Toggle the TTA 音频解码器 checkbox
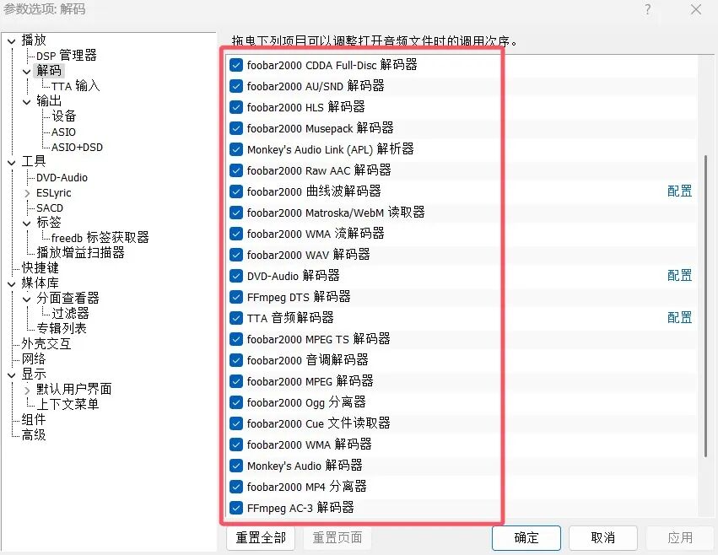Screen dimensions: 718x555 235,318
